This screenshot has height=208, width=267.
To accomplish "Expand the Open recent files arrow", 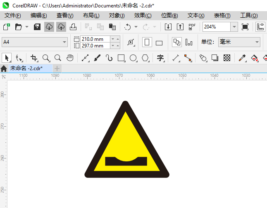I will pyautogui.click(x=27, y=27).
